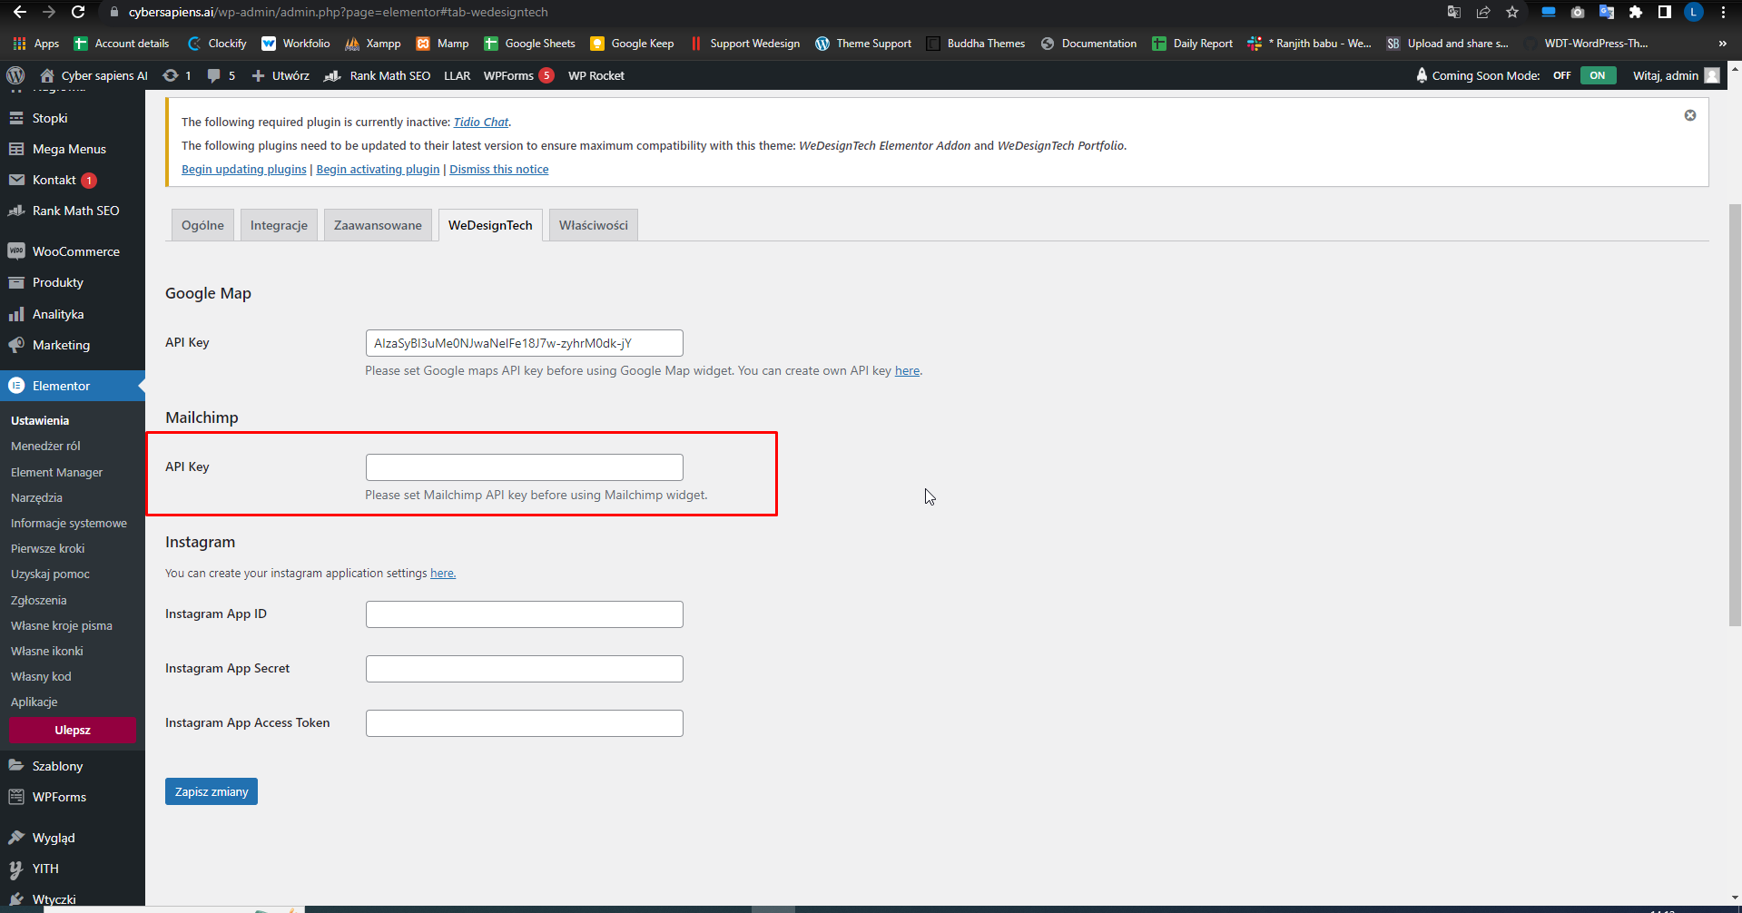
Task: Open Clockify bookmark
Action: [x=217, y=44]
